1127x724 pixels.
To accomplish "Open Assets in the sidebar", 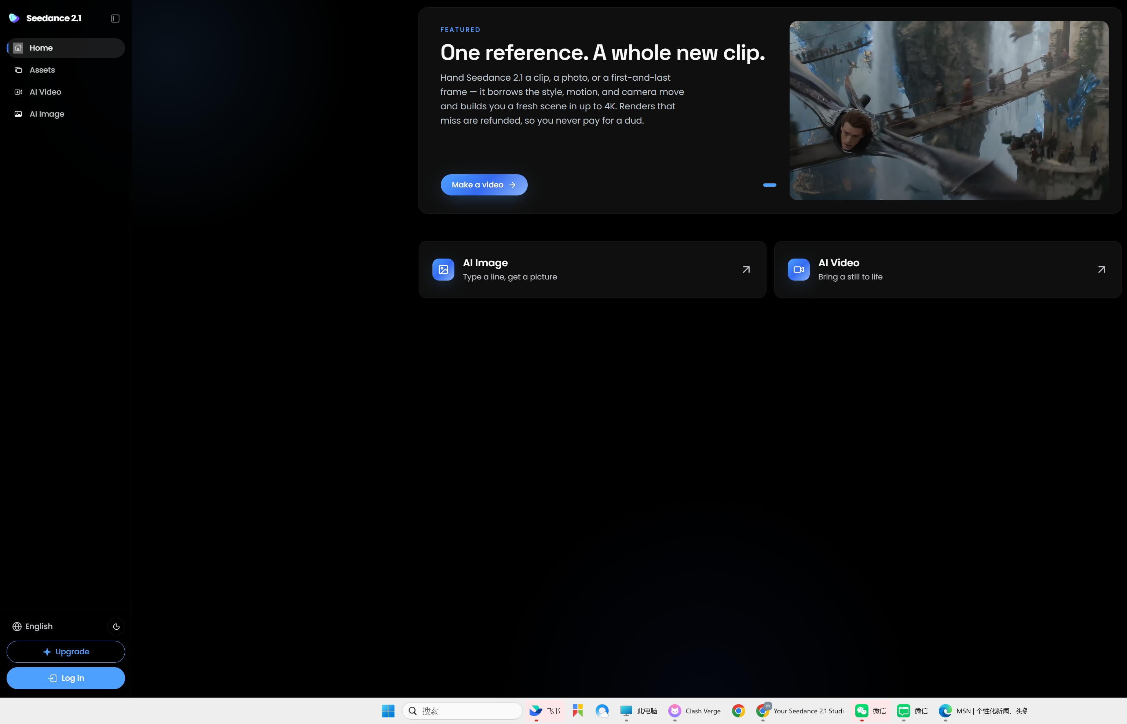I will (x=66, y=70).
